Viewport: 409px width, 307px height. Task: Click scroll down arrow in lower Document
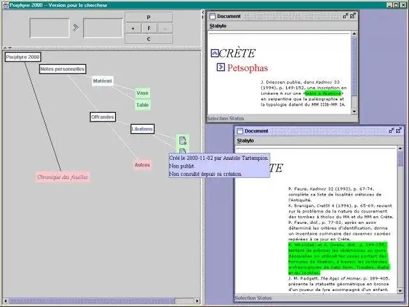click(x=400, y=290)
